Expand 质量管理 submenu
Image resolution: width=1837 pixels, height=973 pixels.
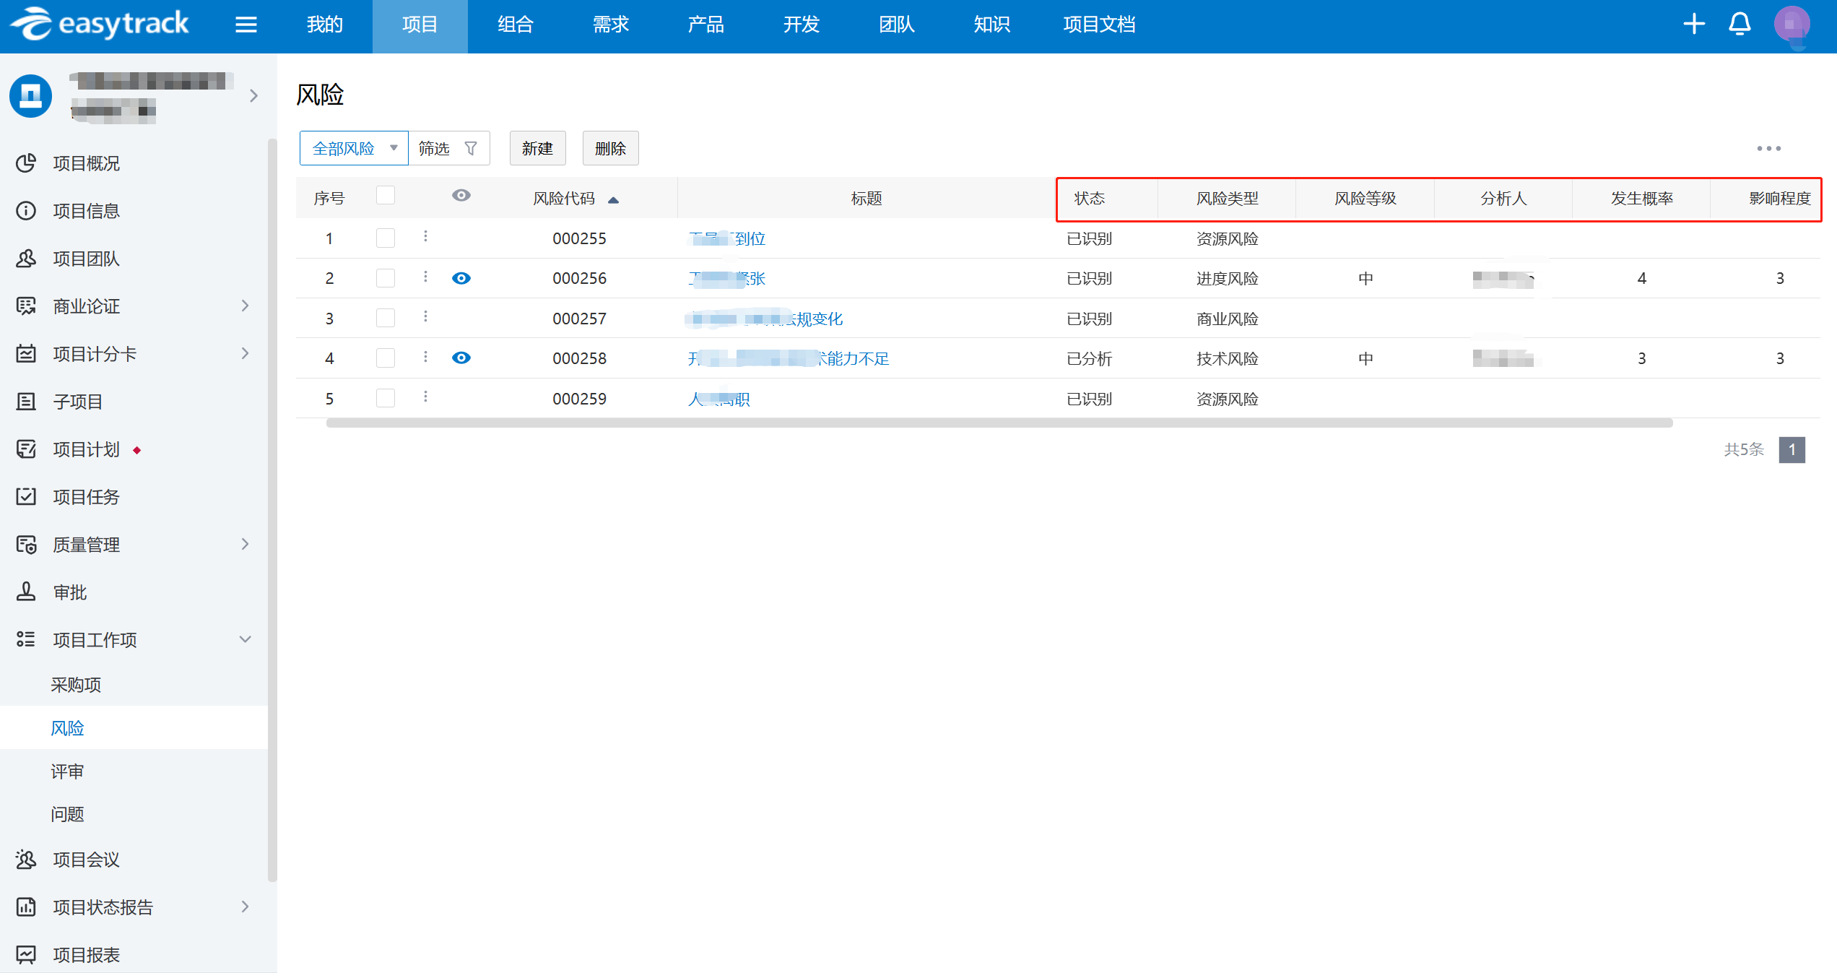245,545
